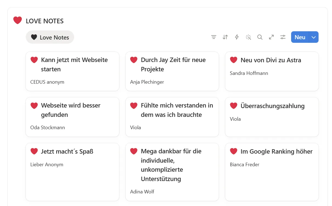Open search with the magnifier icon
Viewport: 332px width, 206px height.
[260, 37]
